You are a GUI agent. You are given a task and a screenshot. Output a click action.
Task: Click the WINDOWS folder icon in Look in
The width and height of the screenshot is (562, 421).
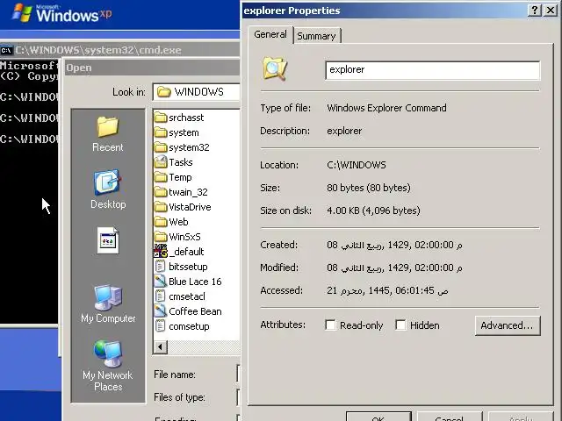point(164,92)
